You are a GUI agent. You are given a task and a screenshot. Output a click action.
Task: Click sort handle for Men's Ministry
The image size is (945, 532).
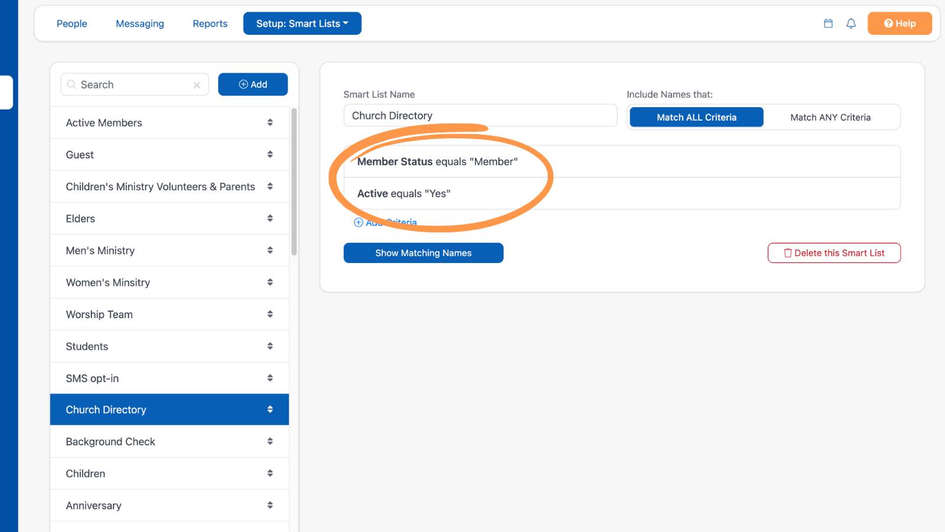point(270,250)
